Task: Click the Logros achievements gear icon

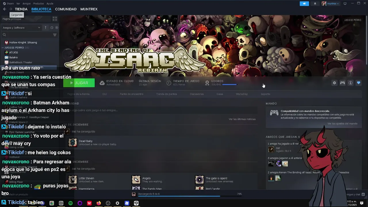Action: [207, 83]
